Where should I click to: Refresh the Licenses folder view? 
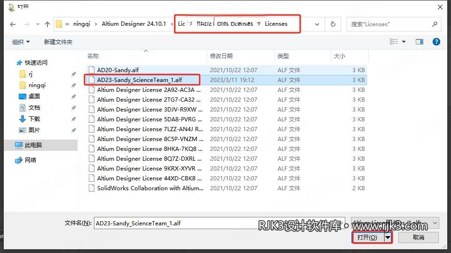(333, 24)
